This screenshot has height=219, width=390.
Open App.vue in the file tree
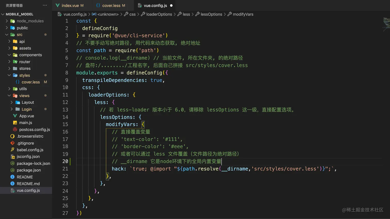tap(26, 116)
